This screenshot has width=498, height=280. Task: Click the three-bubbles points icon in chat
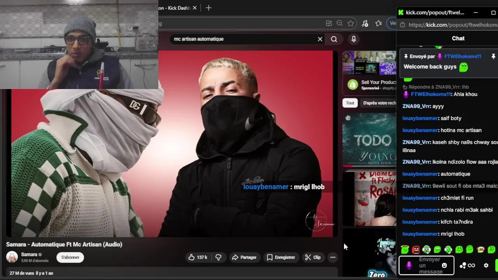coord(463,265)
